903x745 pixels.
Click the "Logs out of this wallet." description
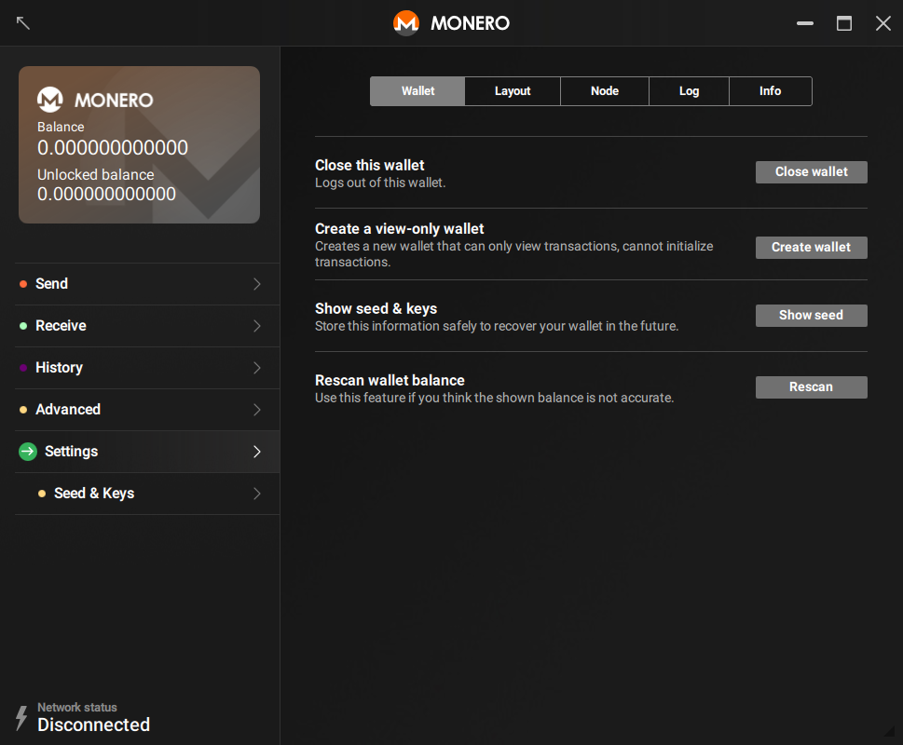[380, 183]
